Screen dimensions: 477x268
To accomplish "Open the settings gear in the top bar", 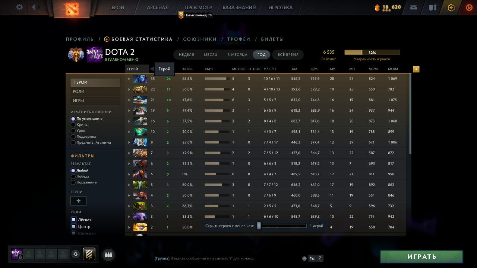I will tap(19, 7).
